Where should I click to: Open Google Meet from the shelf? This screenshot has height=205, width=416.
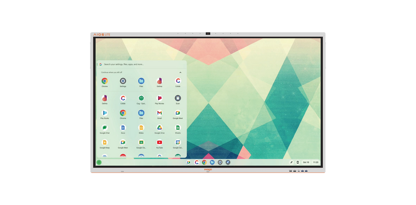pos(189,162)
